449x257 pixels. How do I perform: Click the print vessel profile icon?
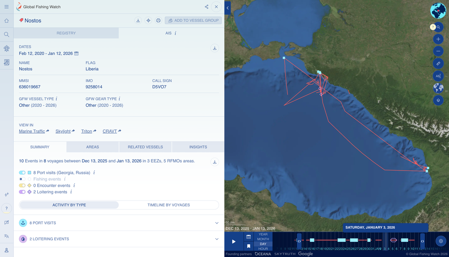(158, 21)
